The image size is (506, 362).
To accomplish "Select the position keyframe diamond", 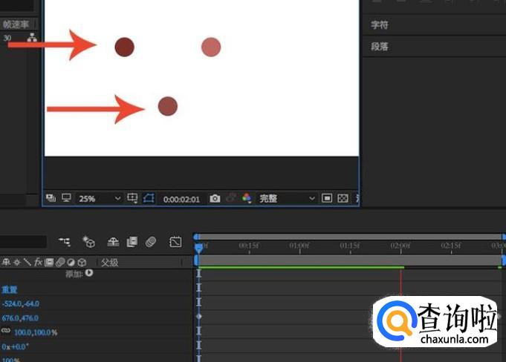I will click(x=199, y=317).
